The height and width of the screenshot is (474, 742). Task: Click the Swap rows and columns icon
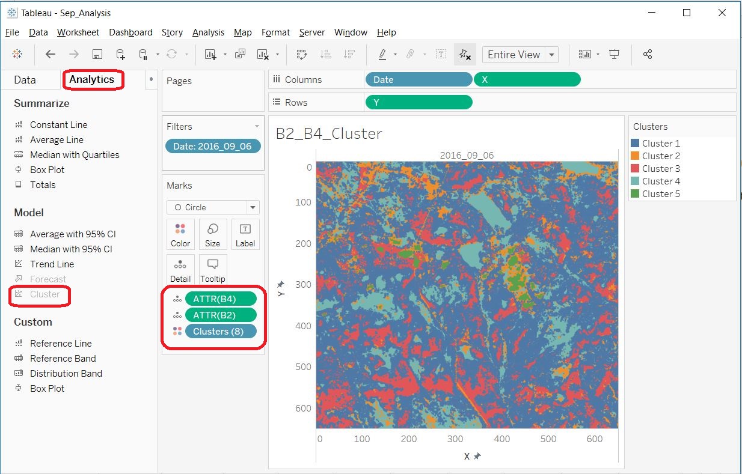click(302, 55)
